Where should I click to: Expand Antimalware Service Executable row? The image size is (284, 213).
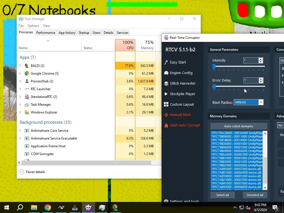click(x=20, y=138)
